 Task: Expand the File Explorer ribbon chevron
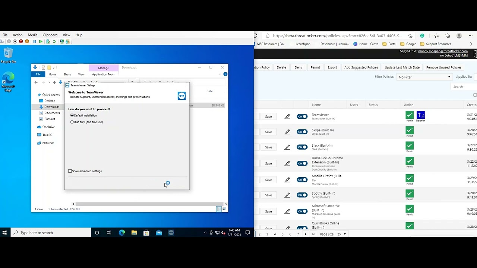tap(220, 74)
